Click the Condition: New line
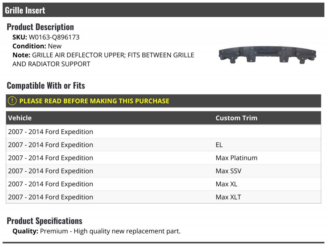The image size is (327, 246). pos(37,46)
